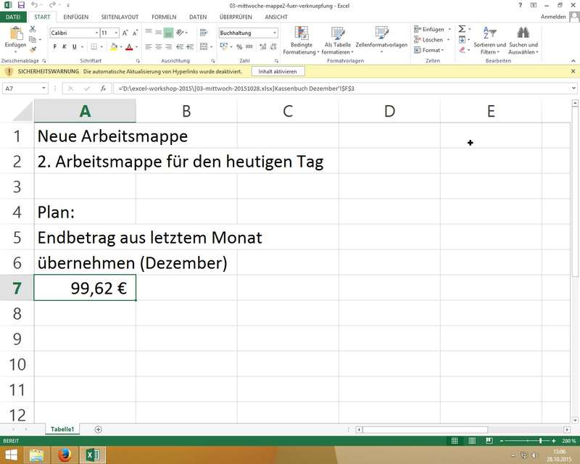This screenshot has height=464, width=580.
Task: Open Sortieren und Filtern
Action: coord(489,39)
